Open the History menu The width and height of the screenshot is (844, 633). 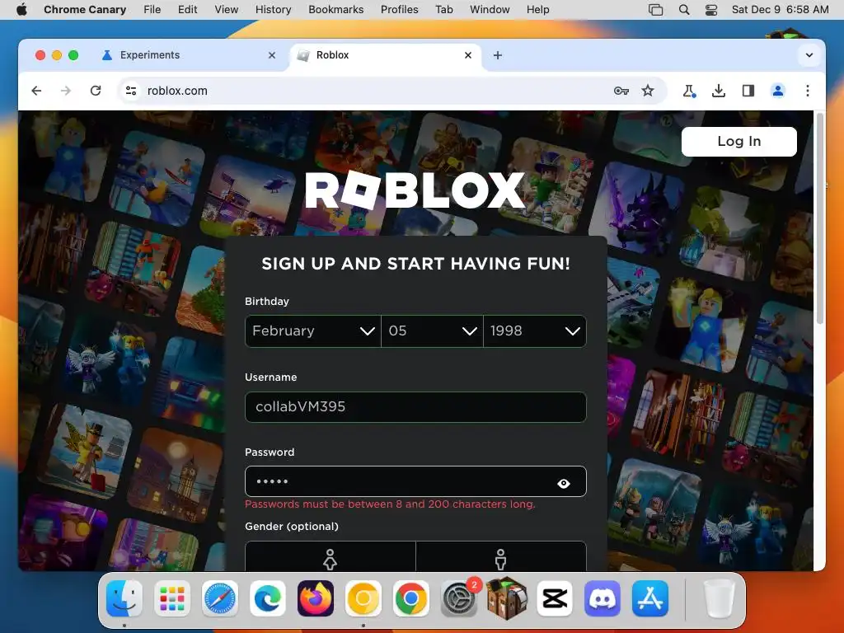tap(274, 9)
